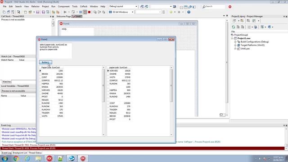Screen dimensions: 288x162
Task: Click the right grid vertical scrollbar
Action: [x=171, y=101]
